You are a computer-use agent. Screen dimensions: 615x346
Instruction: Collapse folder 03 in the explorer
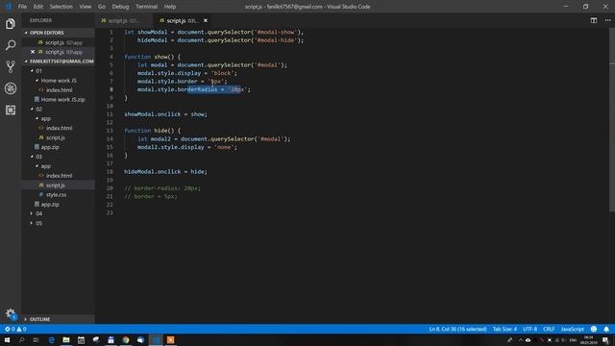[58, 157]
